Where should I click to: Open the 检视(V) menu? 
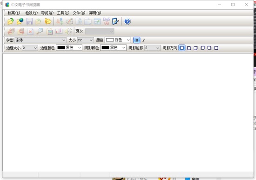coord(31,13)
